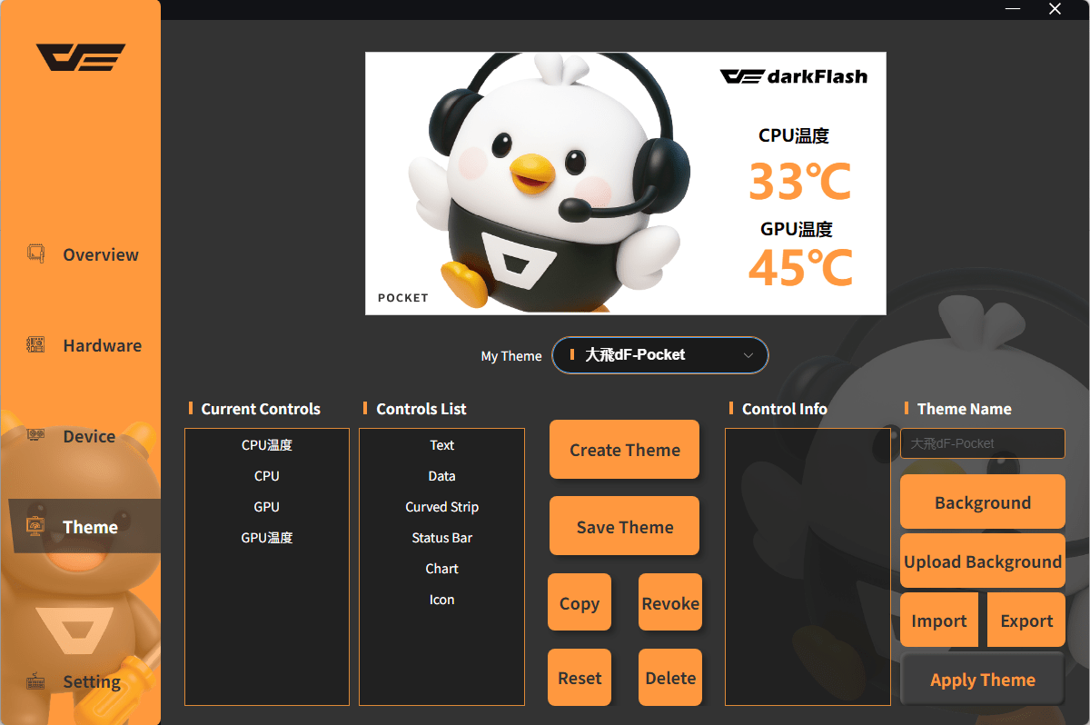Image resolution: width=1090 pixels, height=725 pixels.
Task: Click the Create Theme button
Action: [x=624, y=449]
